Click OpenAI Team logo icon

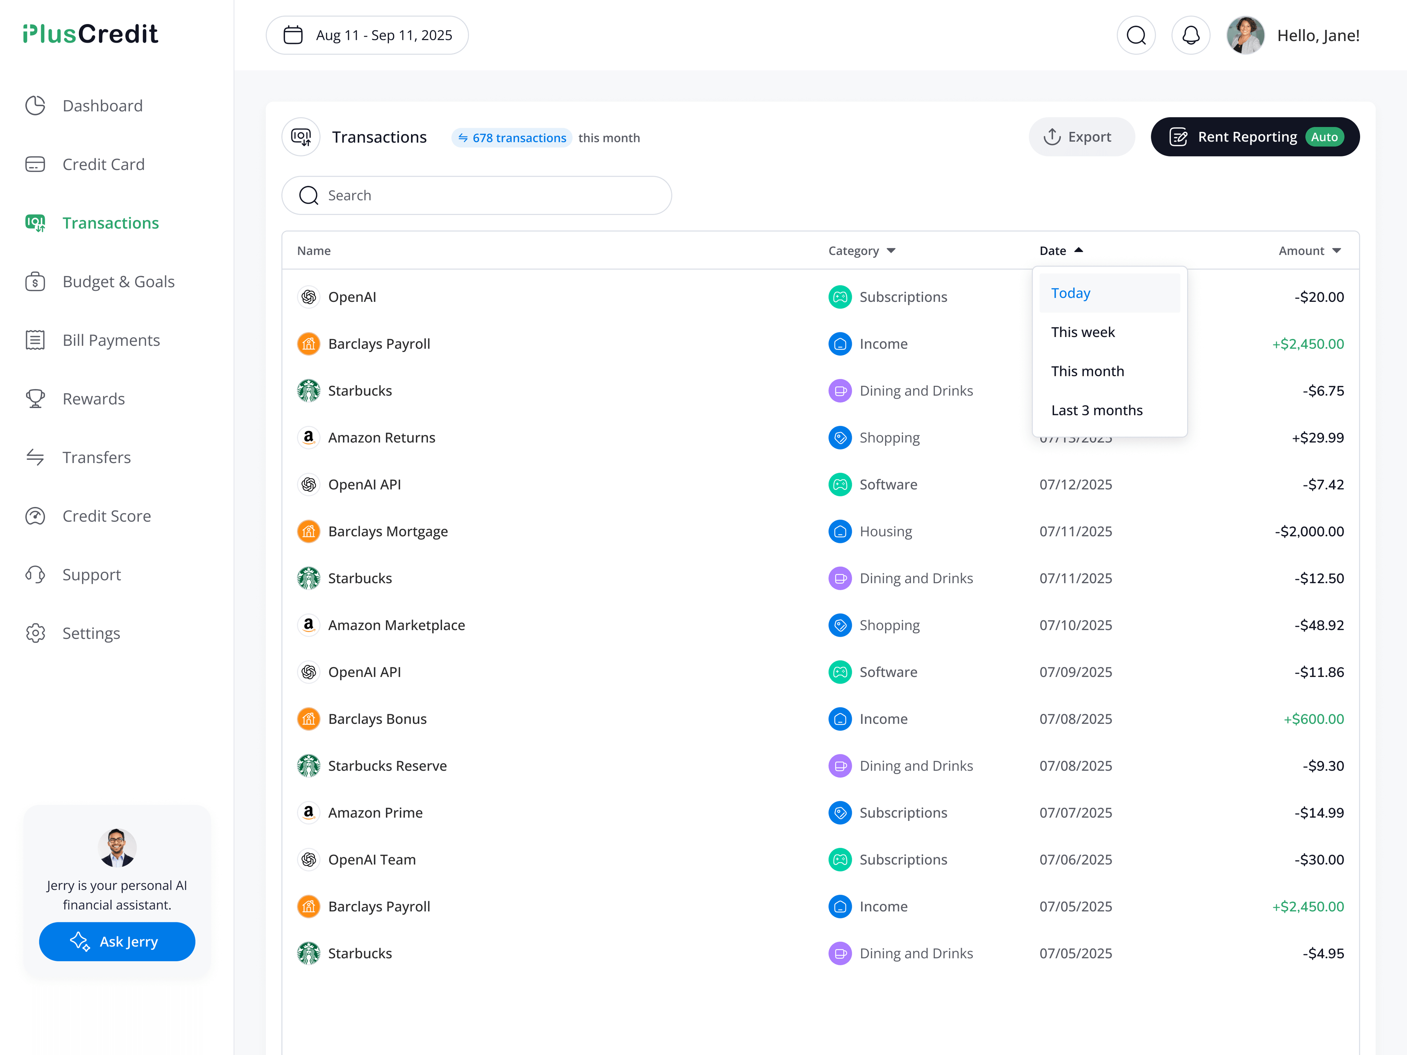click(x=309, y=859)
